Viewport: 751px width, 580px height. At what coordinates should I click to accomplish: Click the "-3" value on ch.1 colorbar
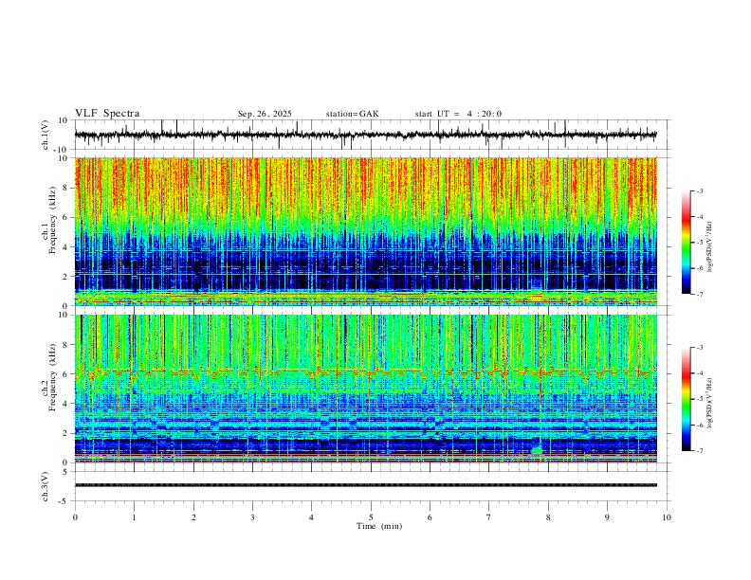click(x=699, y=190)
